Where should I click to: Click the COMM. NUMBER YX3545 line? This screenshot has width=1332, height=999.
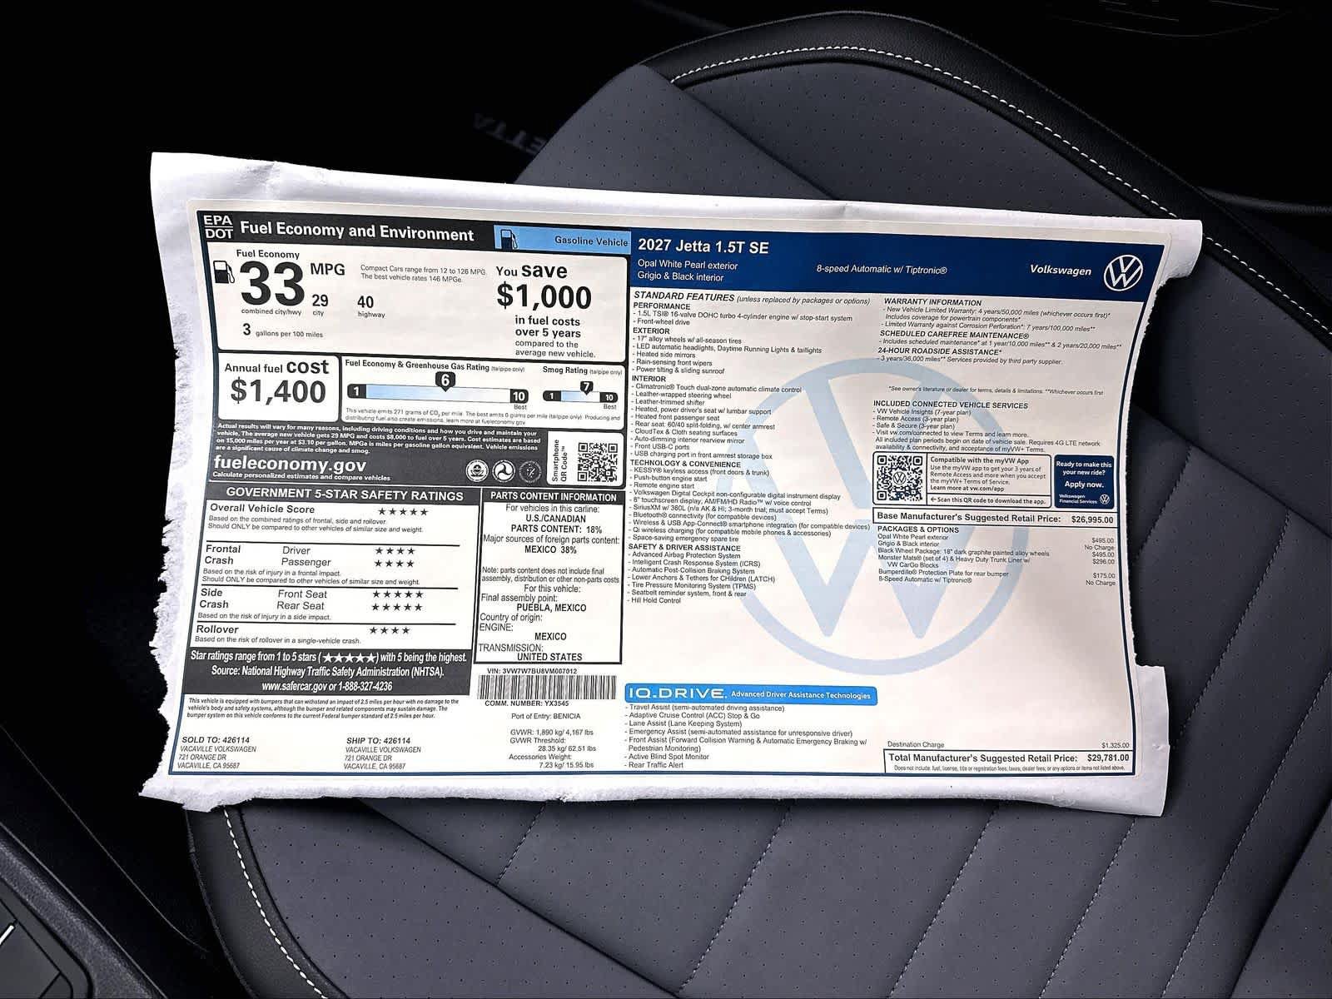pyautogui.click(x=528, y=703)
